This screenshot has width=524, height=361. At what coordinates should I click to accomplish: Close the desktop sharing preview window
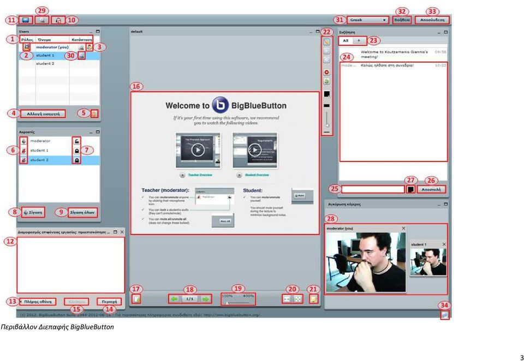pyautogui.click(x=122, y=232)
